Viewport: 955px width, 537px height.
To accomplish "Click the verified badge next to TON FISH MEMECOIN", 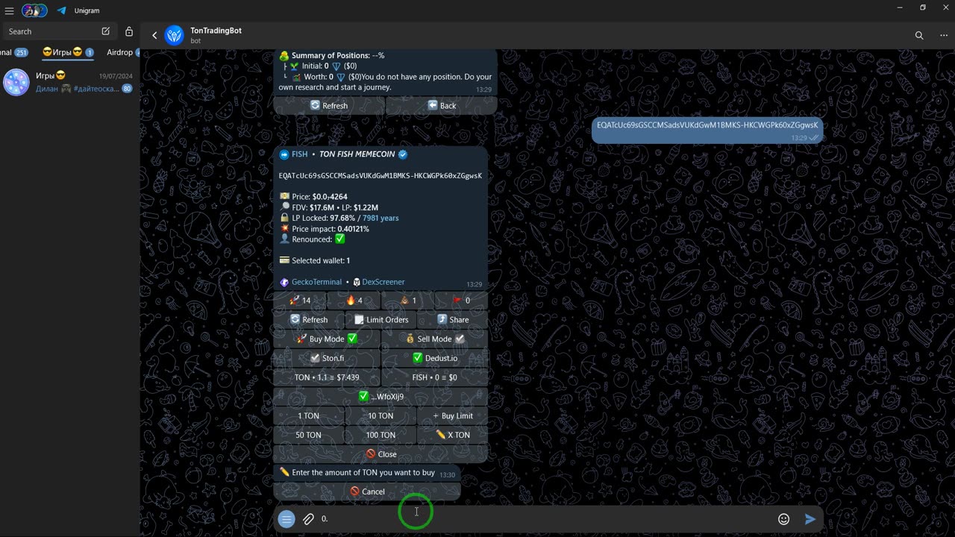I will (x=403, y=154).
